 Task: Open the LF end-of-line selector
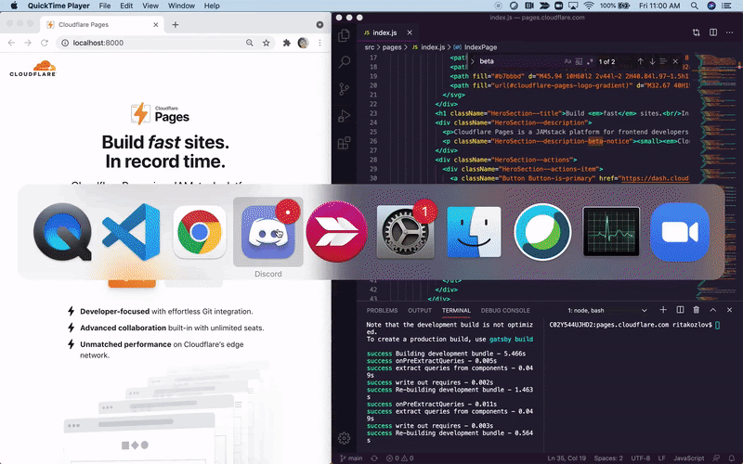661,458
